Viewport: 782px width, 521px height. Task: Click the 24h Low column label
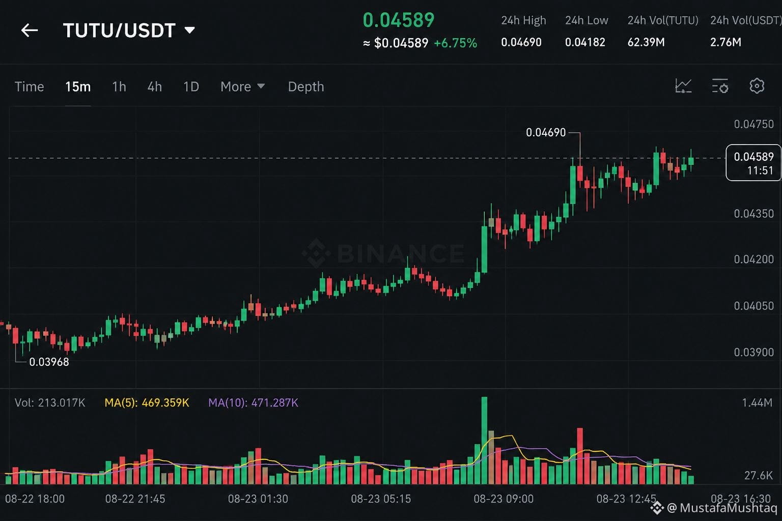coord(586,20)
